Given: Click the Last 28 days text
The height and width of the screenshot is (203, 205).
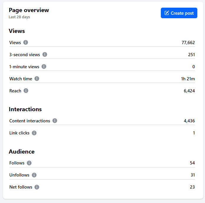Looking at the screenshot, I should tap(19, 17).
